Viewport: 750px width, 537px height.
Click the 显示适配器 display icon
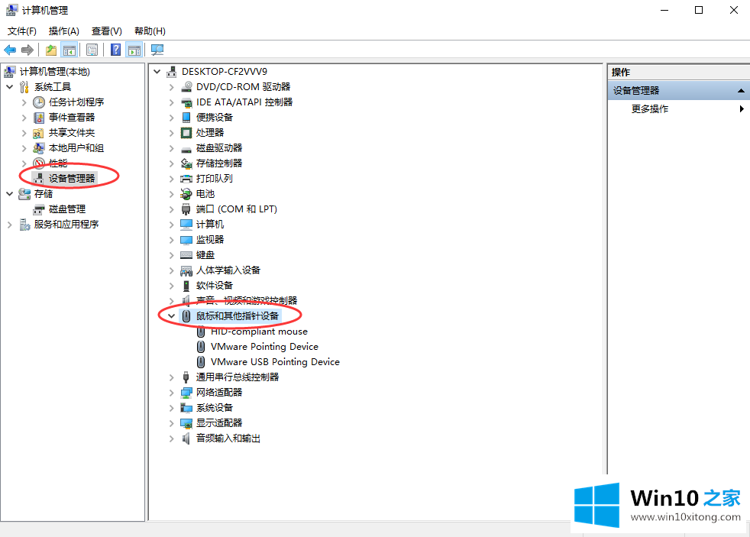pos(186,422)
